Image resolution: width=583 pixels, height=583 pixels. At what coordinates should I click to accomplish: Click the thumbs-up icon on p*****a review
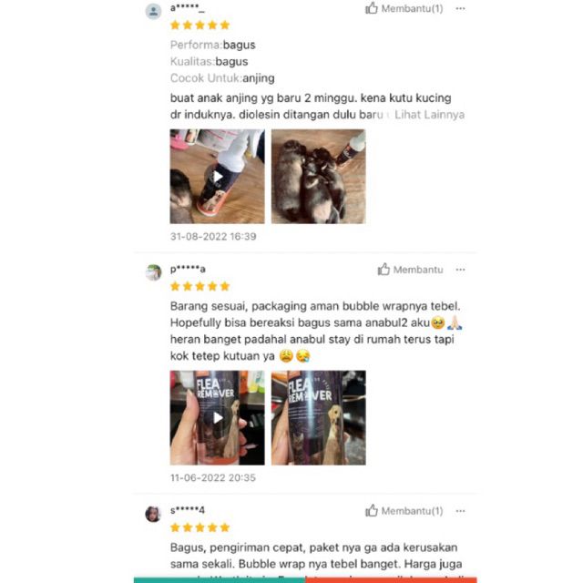pyautogui.click(x=384, y=270)
